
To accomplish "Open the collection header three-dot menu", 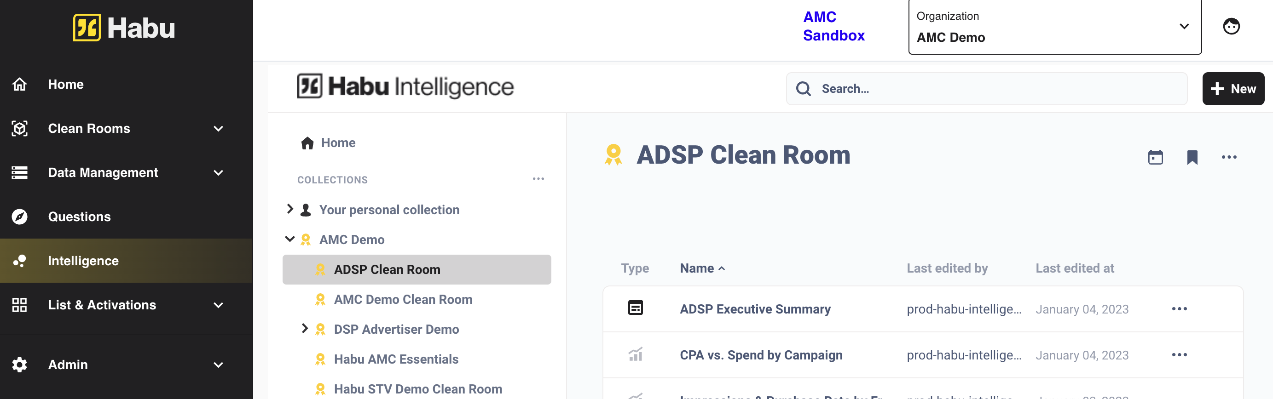I will 1228,158.
